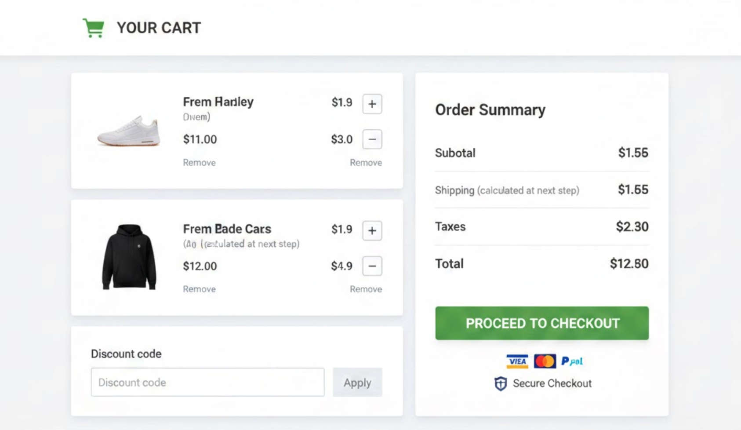Open the Frem Bade Cars product title
Image resolution: width=741 pixels, height=430 pixels.
coord(227,229)
